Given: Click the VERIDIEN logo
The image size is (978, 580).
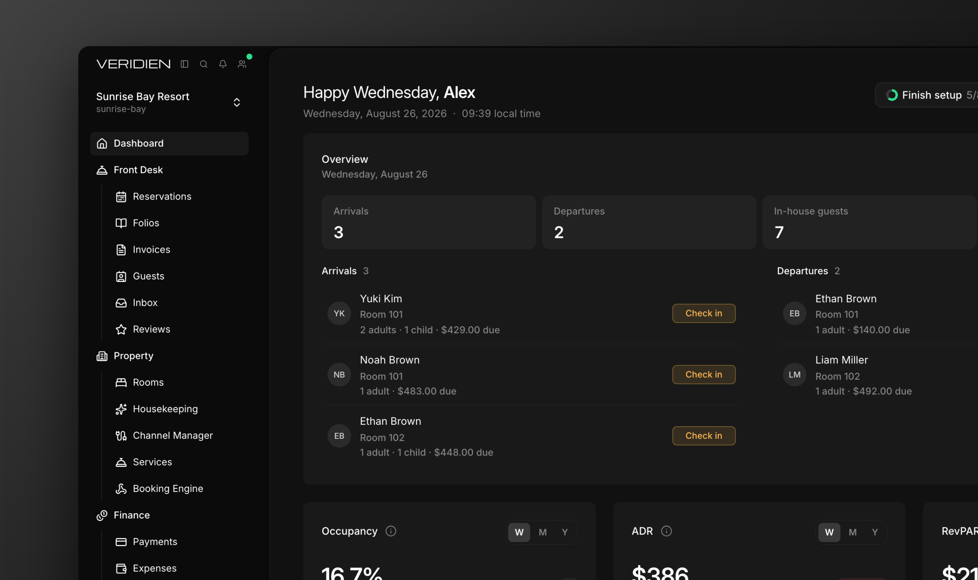Looking at the screenshot, I should pyautogui.click(x=134, y=64).
